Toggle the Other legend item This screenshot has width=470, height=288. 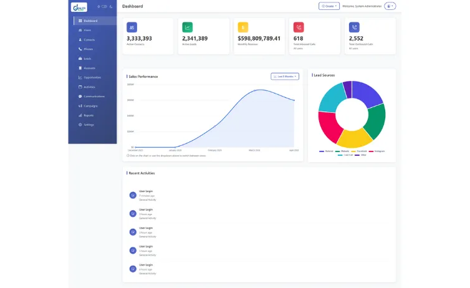tap(360, 155)
